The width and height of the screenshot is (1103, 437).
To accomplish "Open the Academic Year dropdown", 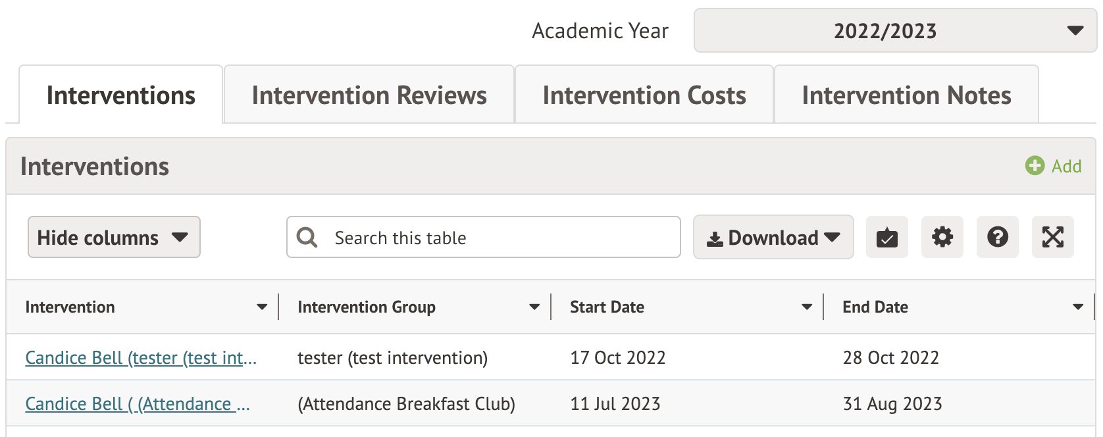I will tap(894, 31).
